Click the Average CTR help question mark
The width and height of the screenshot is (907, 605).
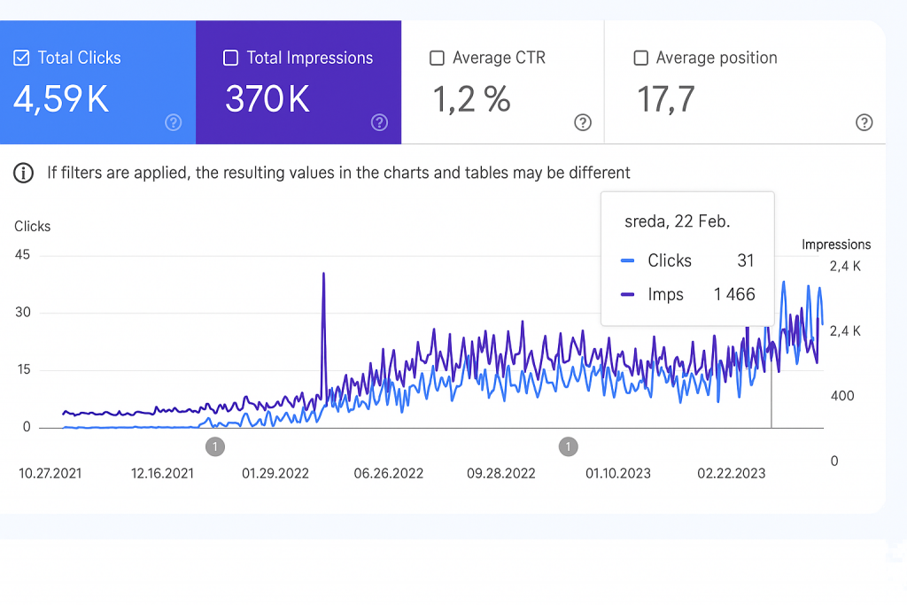[583, 122]
